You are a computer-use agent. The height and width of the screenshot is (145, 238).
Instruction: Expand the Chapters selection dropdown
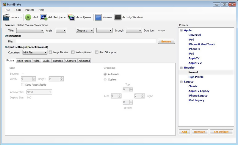[85, 30]
